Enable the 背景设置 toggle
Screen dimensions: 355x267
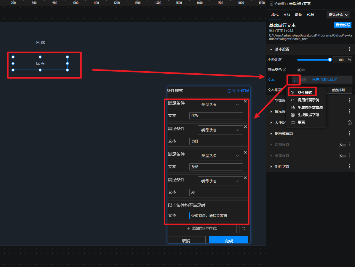342,156
